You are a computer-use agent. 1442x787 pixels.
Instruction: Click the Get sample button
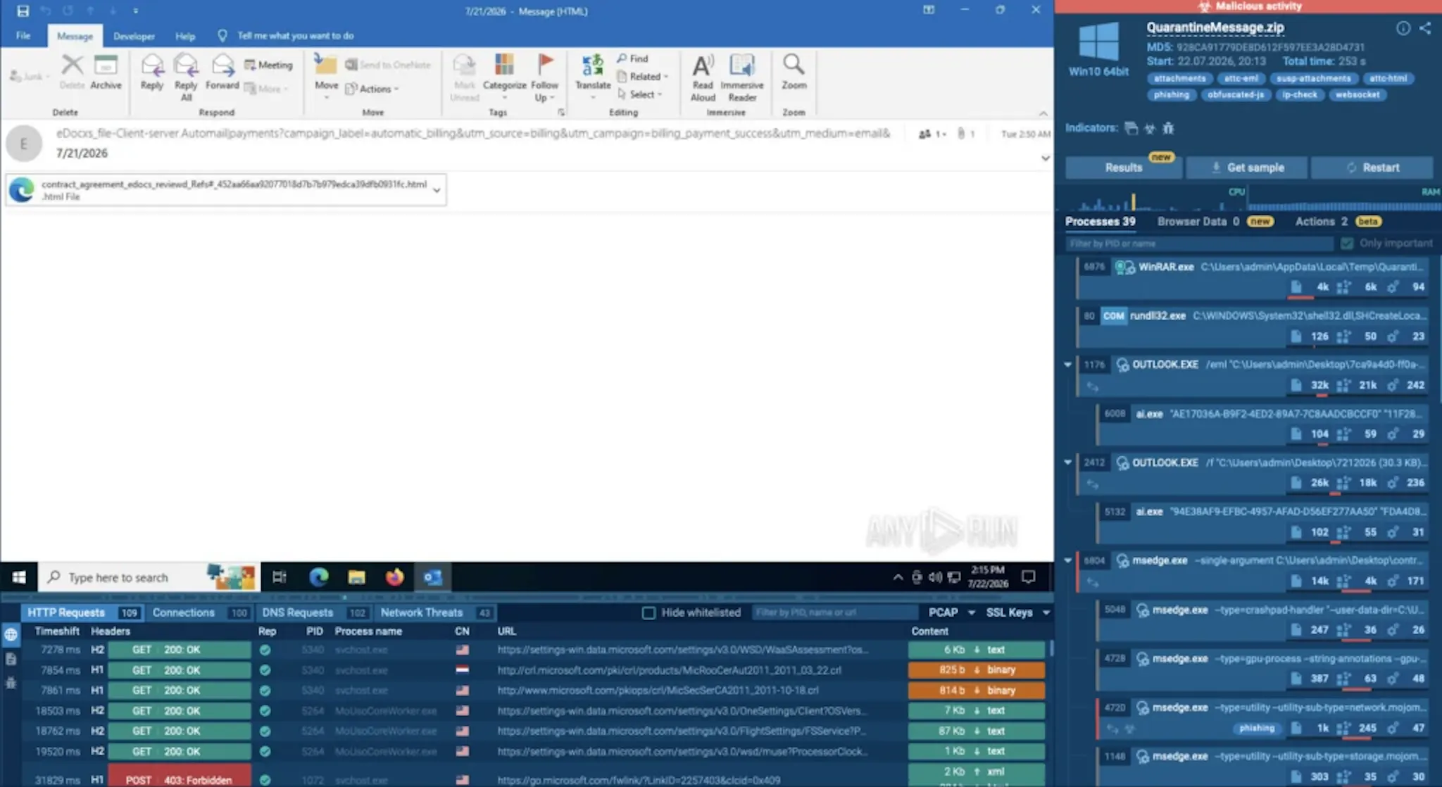(1247, 168)
